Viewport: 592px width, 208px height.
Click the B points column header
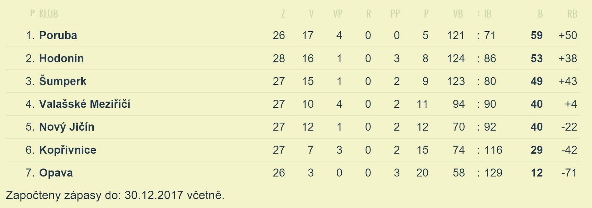click(x=540, y=14)
